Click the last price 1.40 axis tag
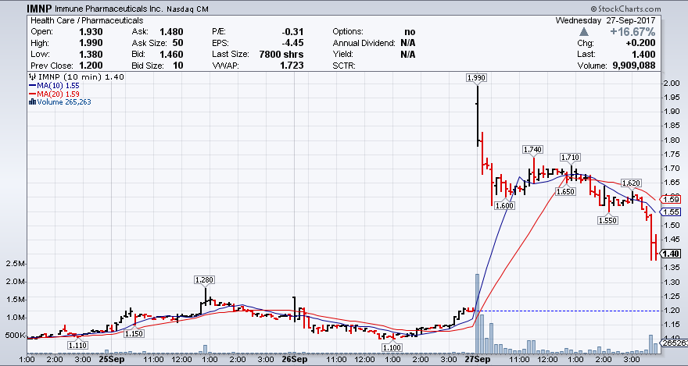The image size is (688, 366). [x=670, y=253]
